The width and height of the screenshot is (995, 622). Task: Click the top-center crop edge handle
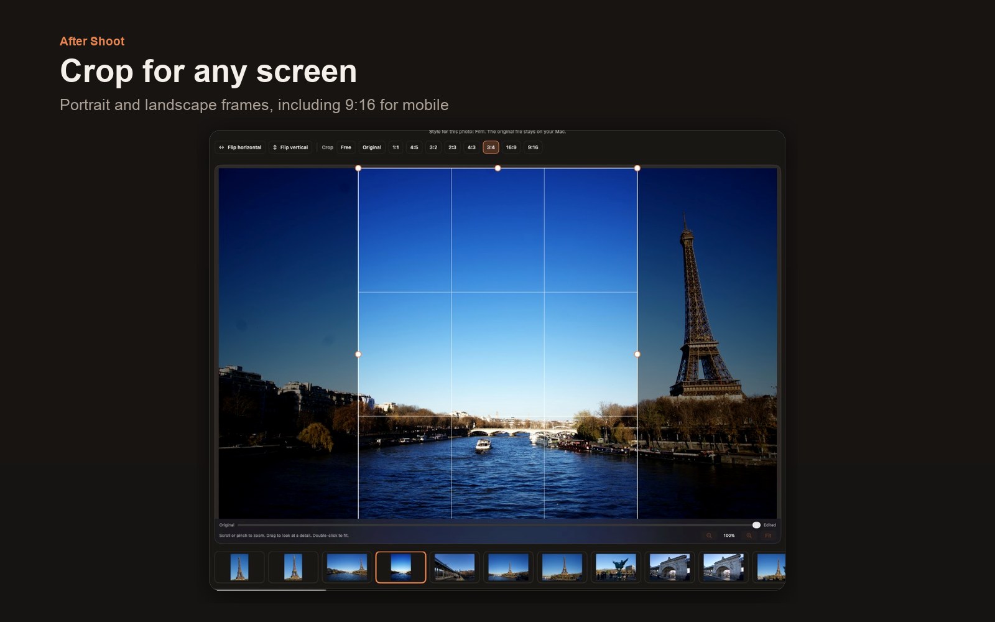[497, 168]
